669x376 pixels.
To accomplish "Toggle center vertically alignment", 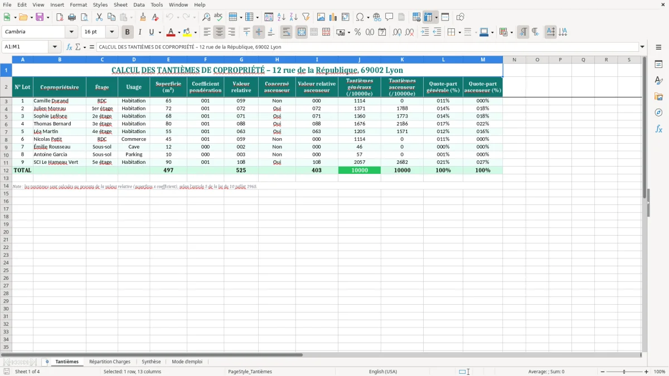I will click(x=259, y=32).
